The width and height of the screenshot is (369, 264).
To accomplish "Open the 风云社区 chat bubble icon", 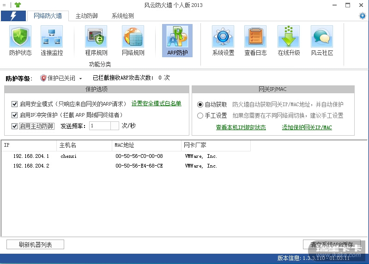I will click(x=322, y=37).
